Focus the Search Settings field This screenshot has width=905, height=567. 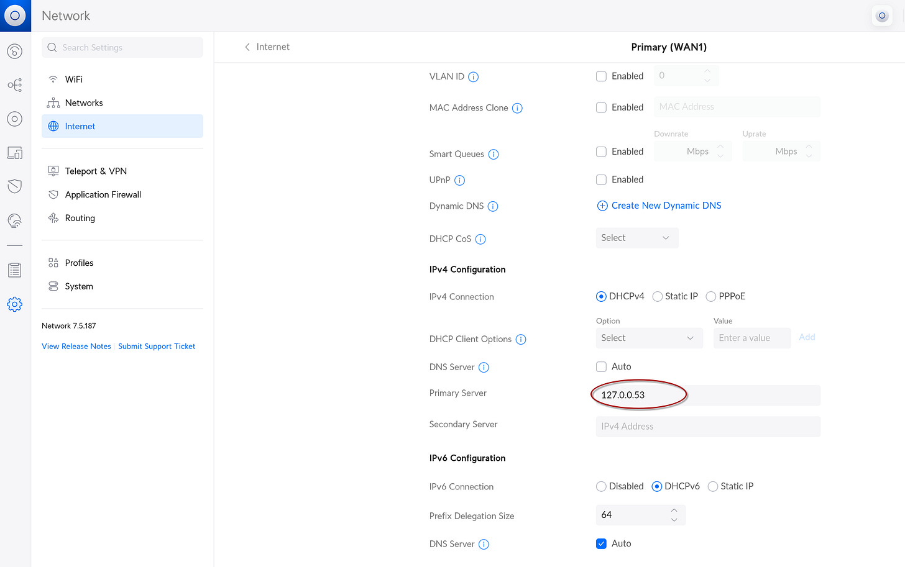point(122,47)
